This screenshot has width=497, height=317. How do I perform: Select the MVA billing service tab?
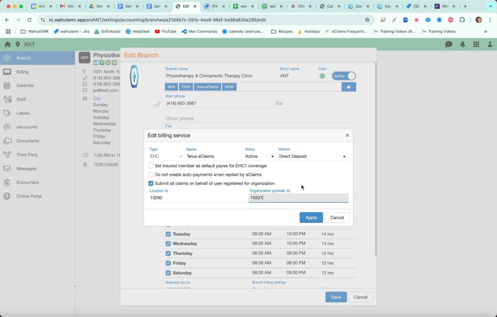point(171,87)
